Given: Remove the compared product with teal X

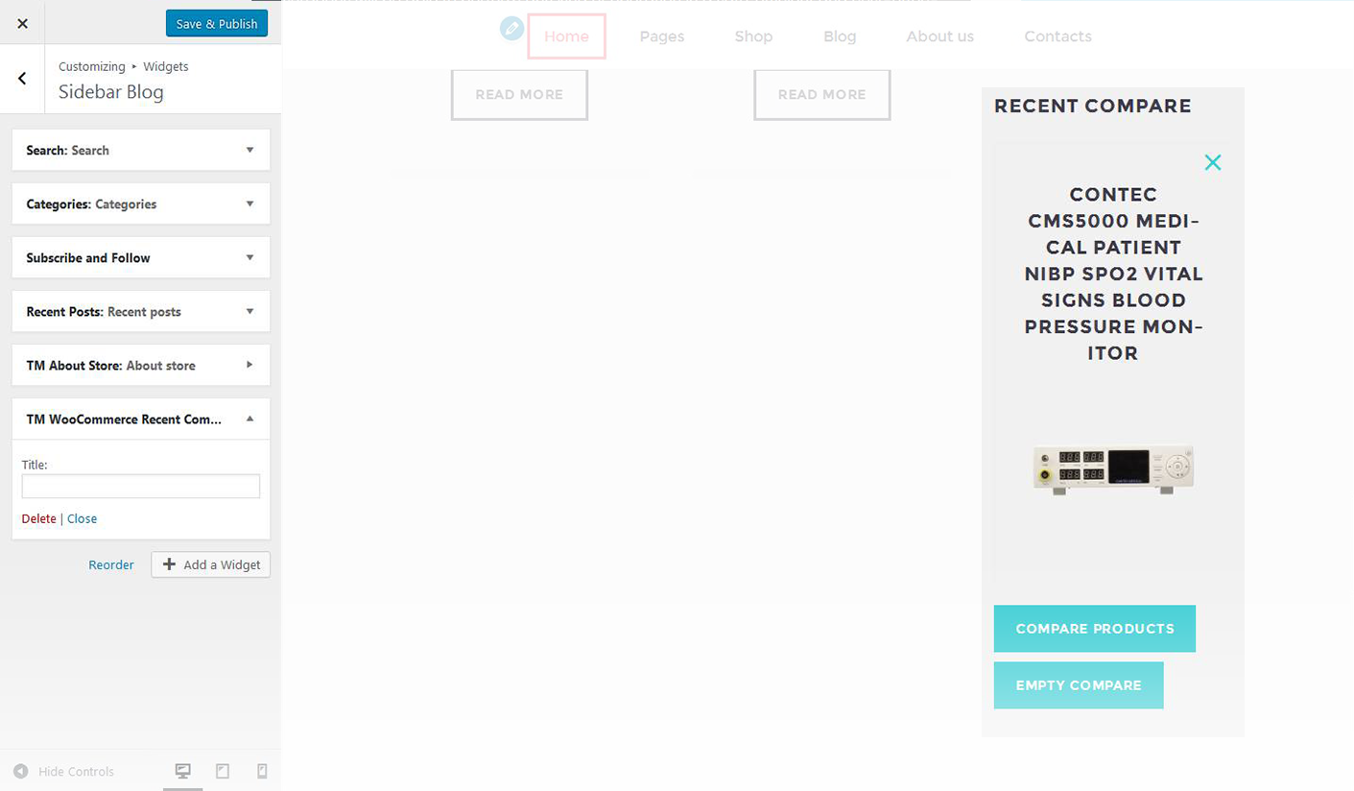Looking at the screenshot, I should [1212, 162].
